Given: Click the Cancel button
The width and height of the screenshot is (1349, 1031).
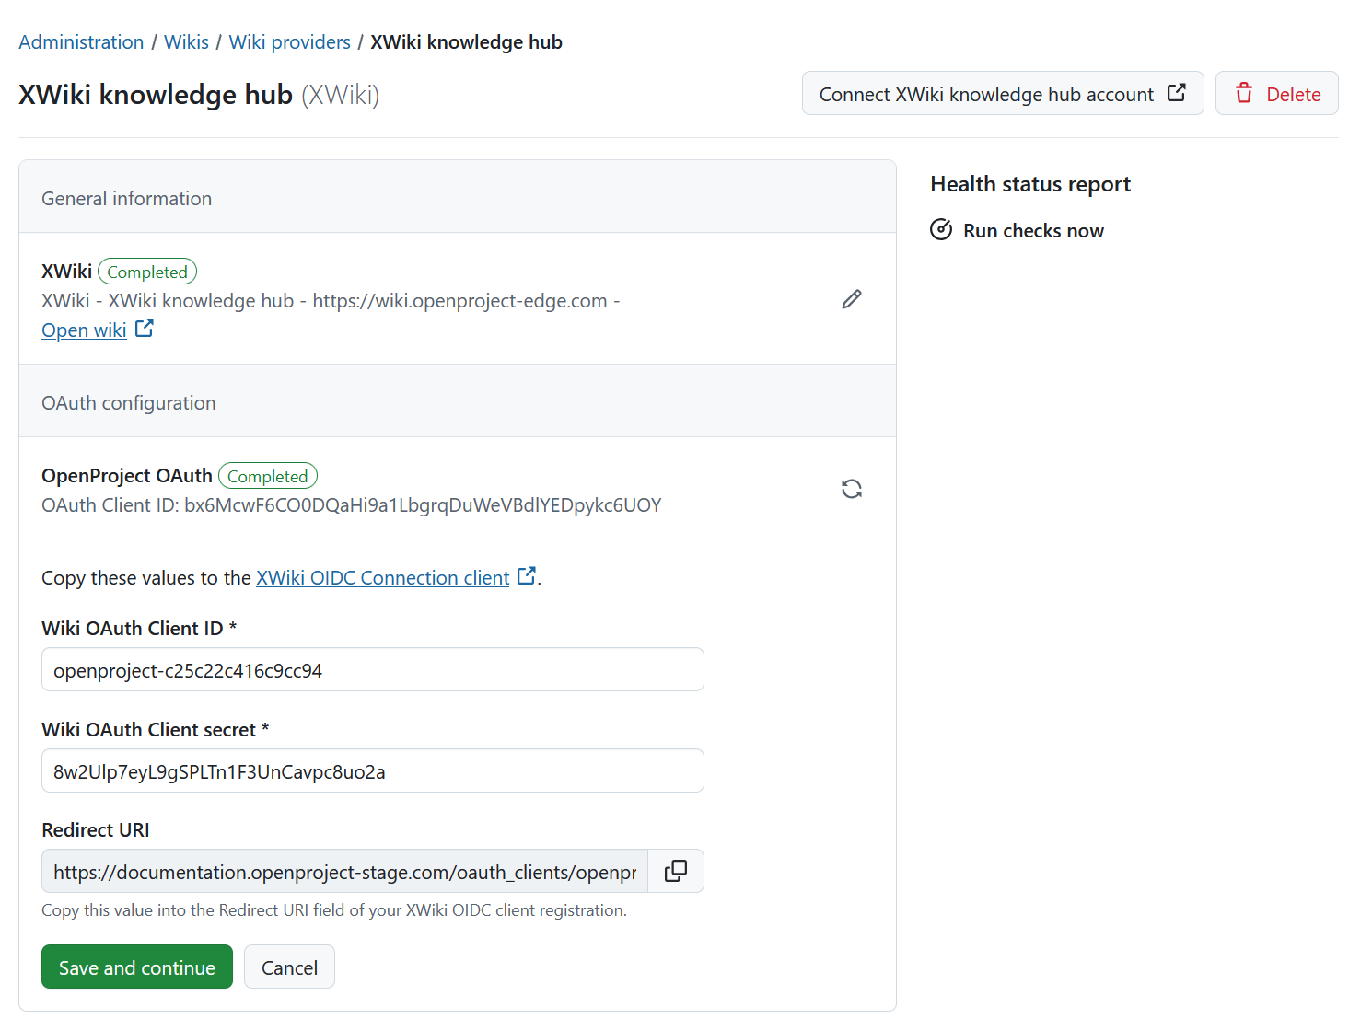Looking at the screenshot, I should [x=289, y=967].
